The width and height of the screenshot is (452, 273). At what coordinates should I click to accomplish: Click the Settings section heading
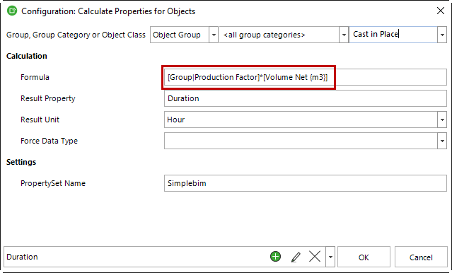[x=21, y=162]
